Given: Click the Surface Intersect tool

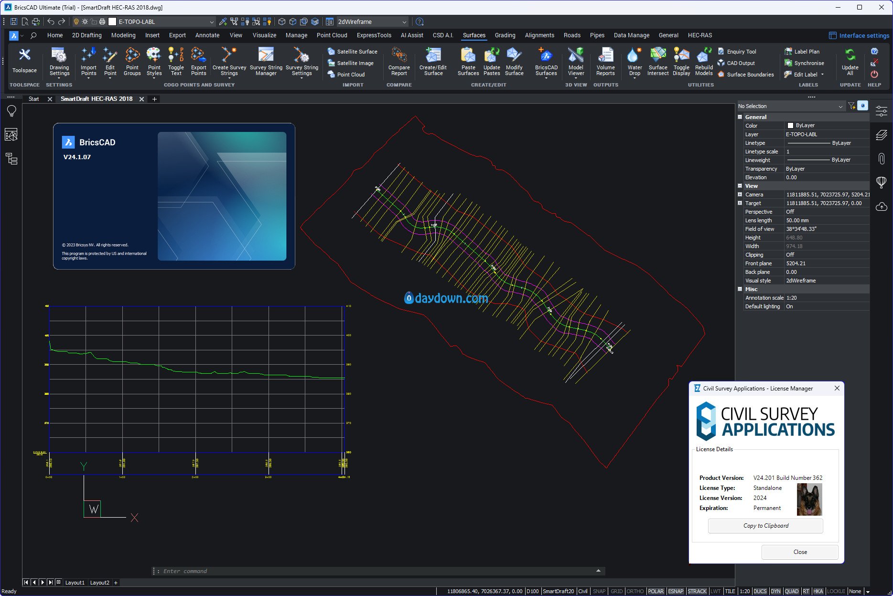Looking at the screenshot, I should (x=658, y=62).
